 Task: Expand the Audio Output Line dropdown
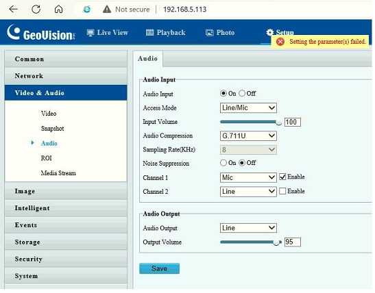point(248,228)
